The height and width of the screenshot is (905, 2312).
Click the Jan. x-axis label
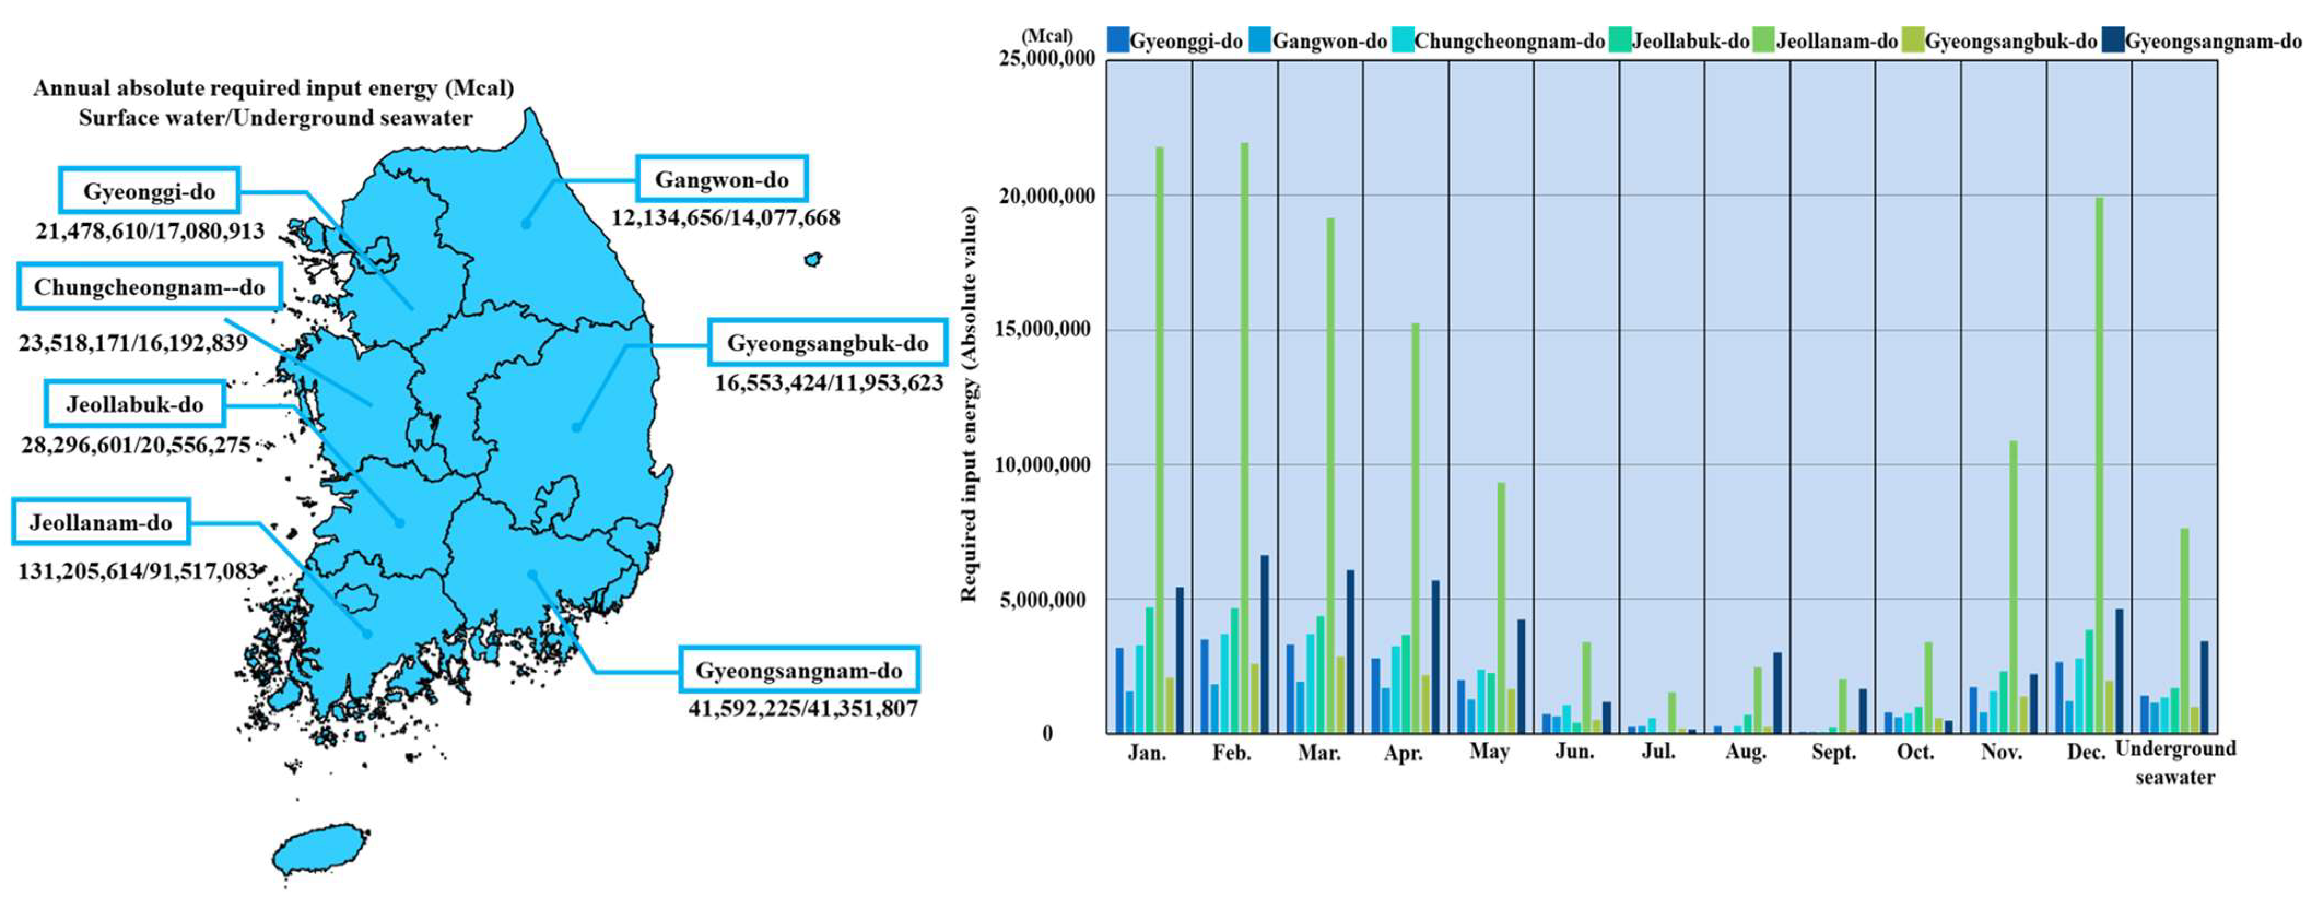click(1147, 753)
